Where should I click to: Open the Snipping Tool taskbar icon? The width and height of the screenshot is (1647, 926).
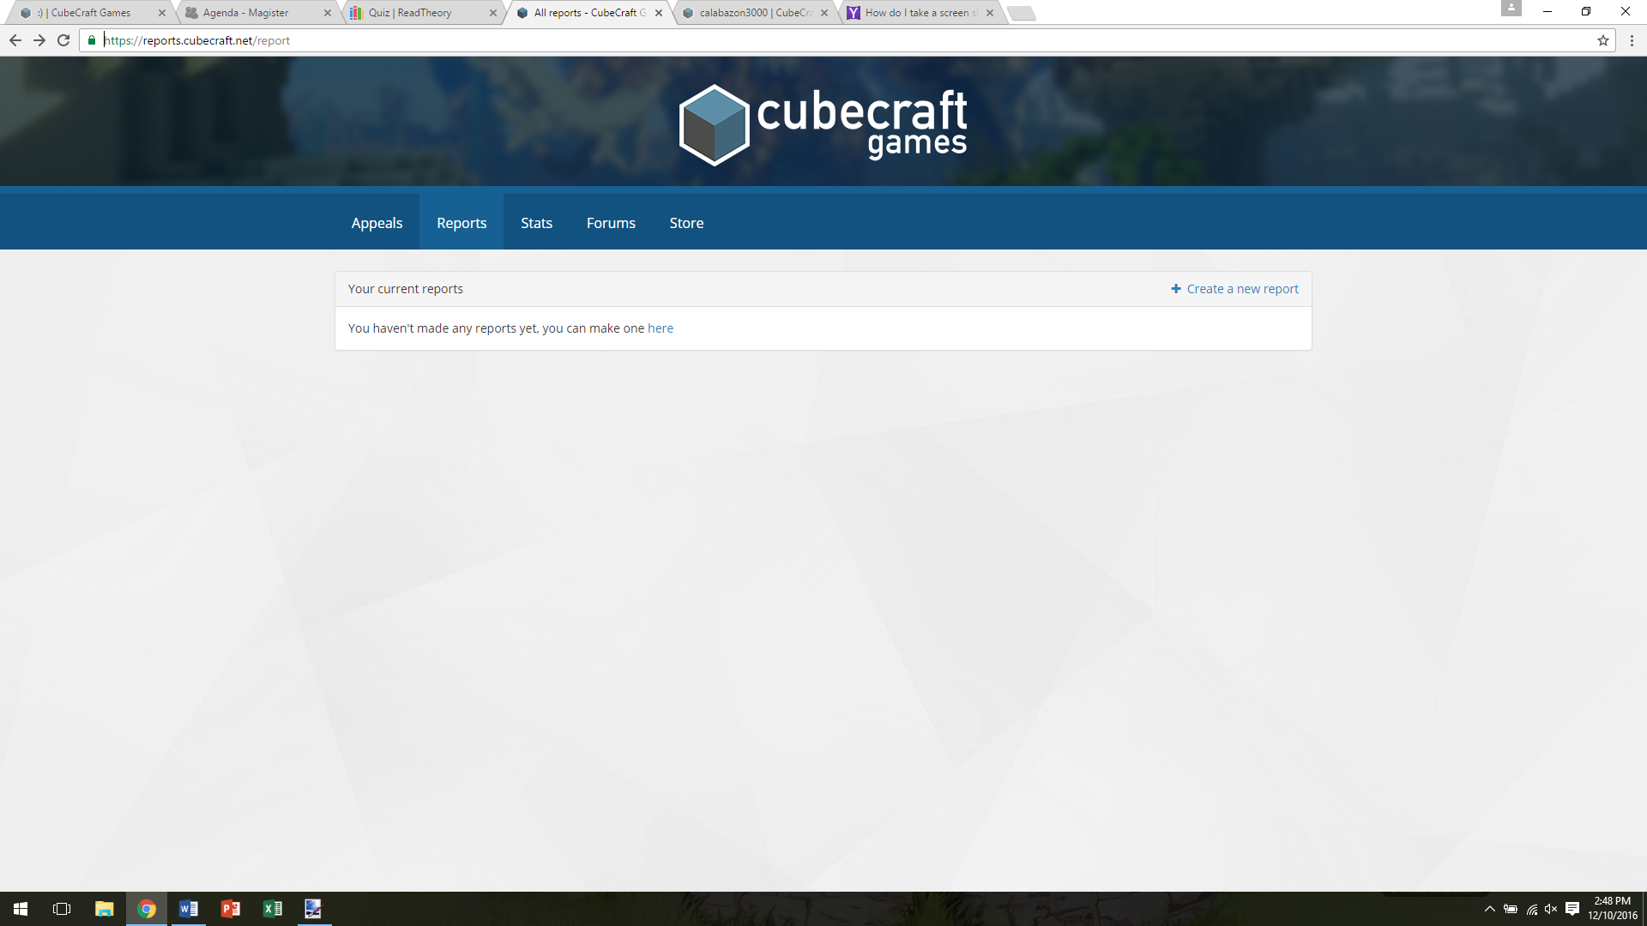click(x=313, y=909)
